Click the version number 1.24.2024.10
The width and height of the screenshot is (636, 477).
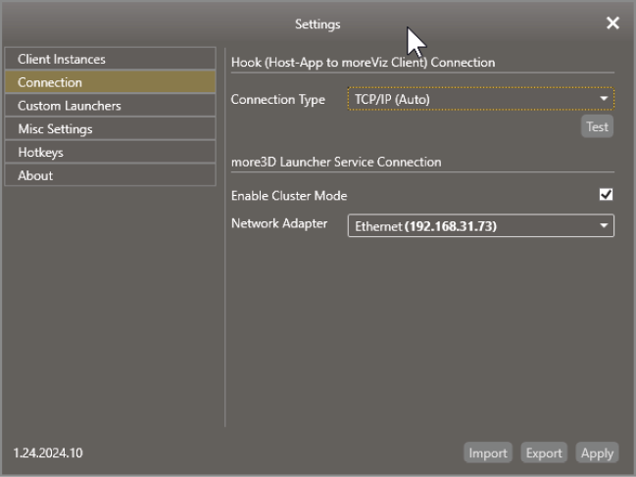[48, 453]
